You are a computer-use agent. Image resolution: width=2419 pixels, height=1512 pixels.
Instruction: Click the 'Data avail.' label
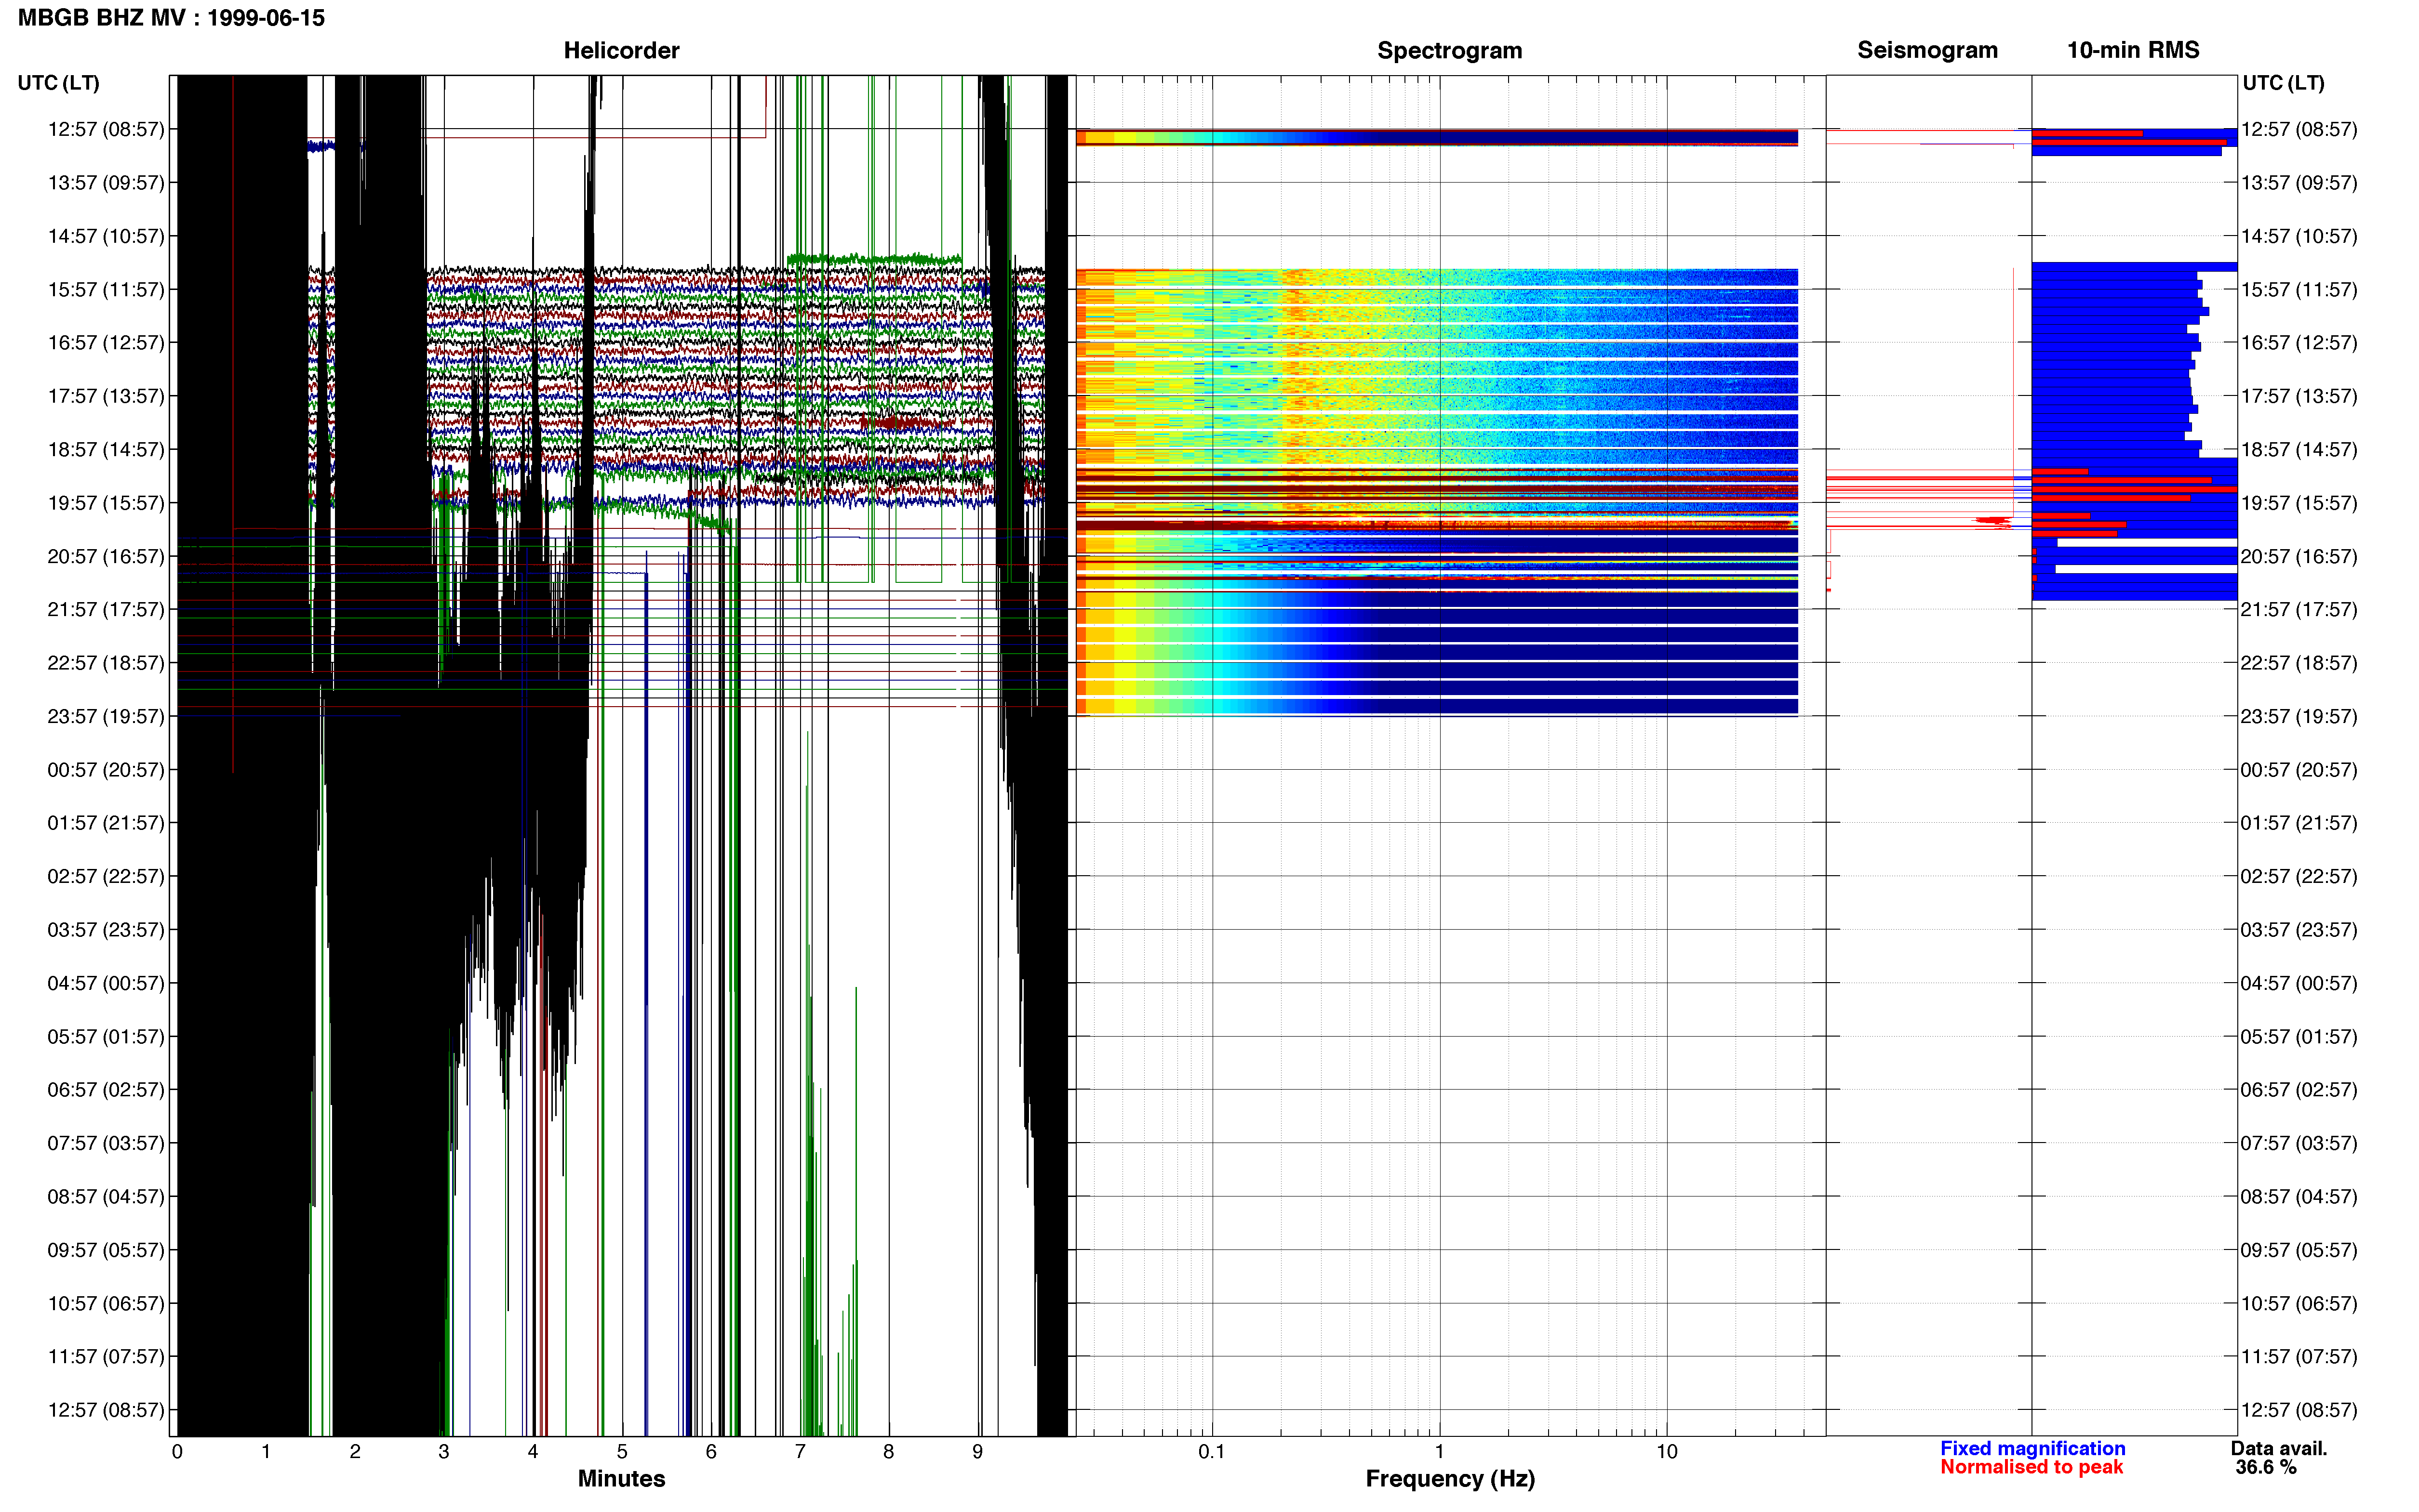pyautogui.click(x=2279, y=1448)
